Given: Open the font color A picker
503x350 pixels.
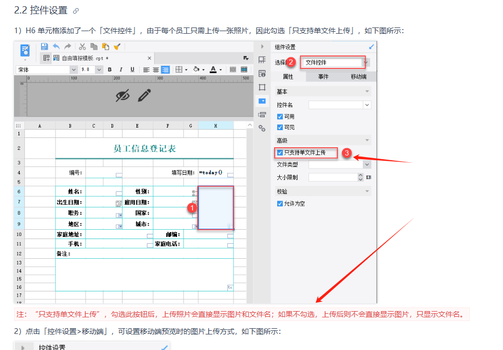Looking at the screenshot, I should [213, 69].
